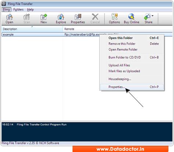The width and height of the screenshot is (174, 152).
Task: Open the Fling menu
Action: [x=6, y=10]
